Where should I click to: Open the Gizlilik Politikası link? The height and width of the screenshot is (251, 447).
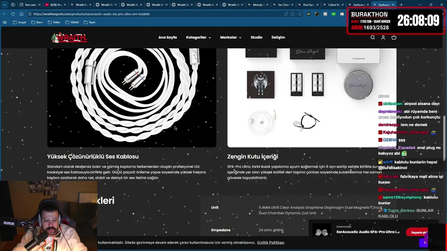point(271,243)
